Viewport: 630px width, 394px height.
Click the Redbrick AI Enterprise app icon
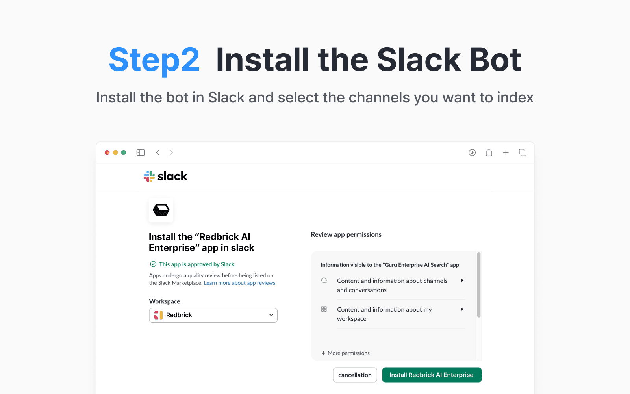(161, 210)
